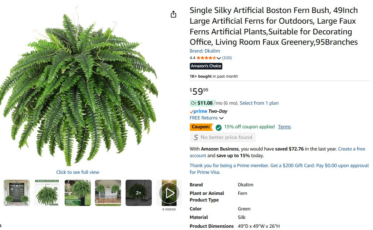Select the front-door fern thumbnail

coord(16,192)
